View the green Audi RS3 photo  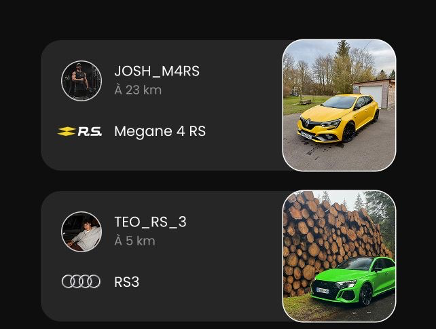point(340,256)
